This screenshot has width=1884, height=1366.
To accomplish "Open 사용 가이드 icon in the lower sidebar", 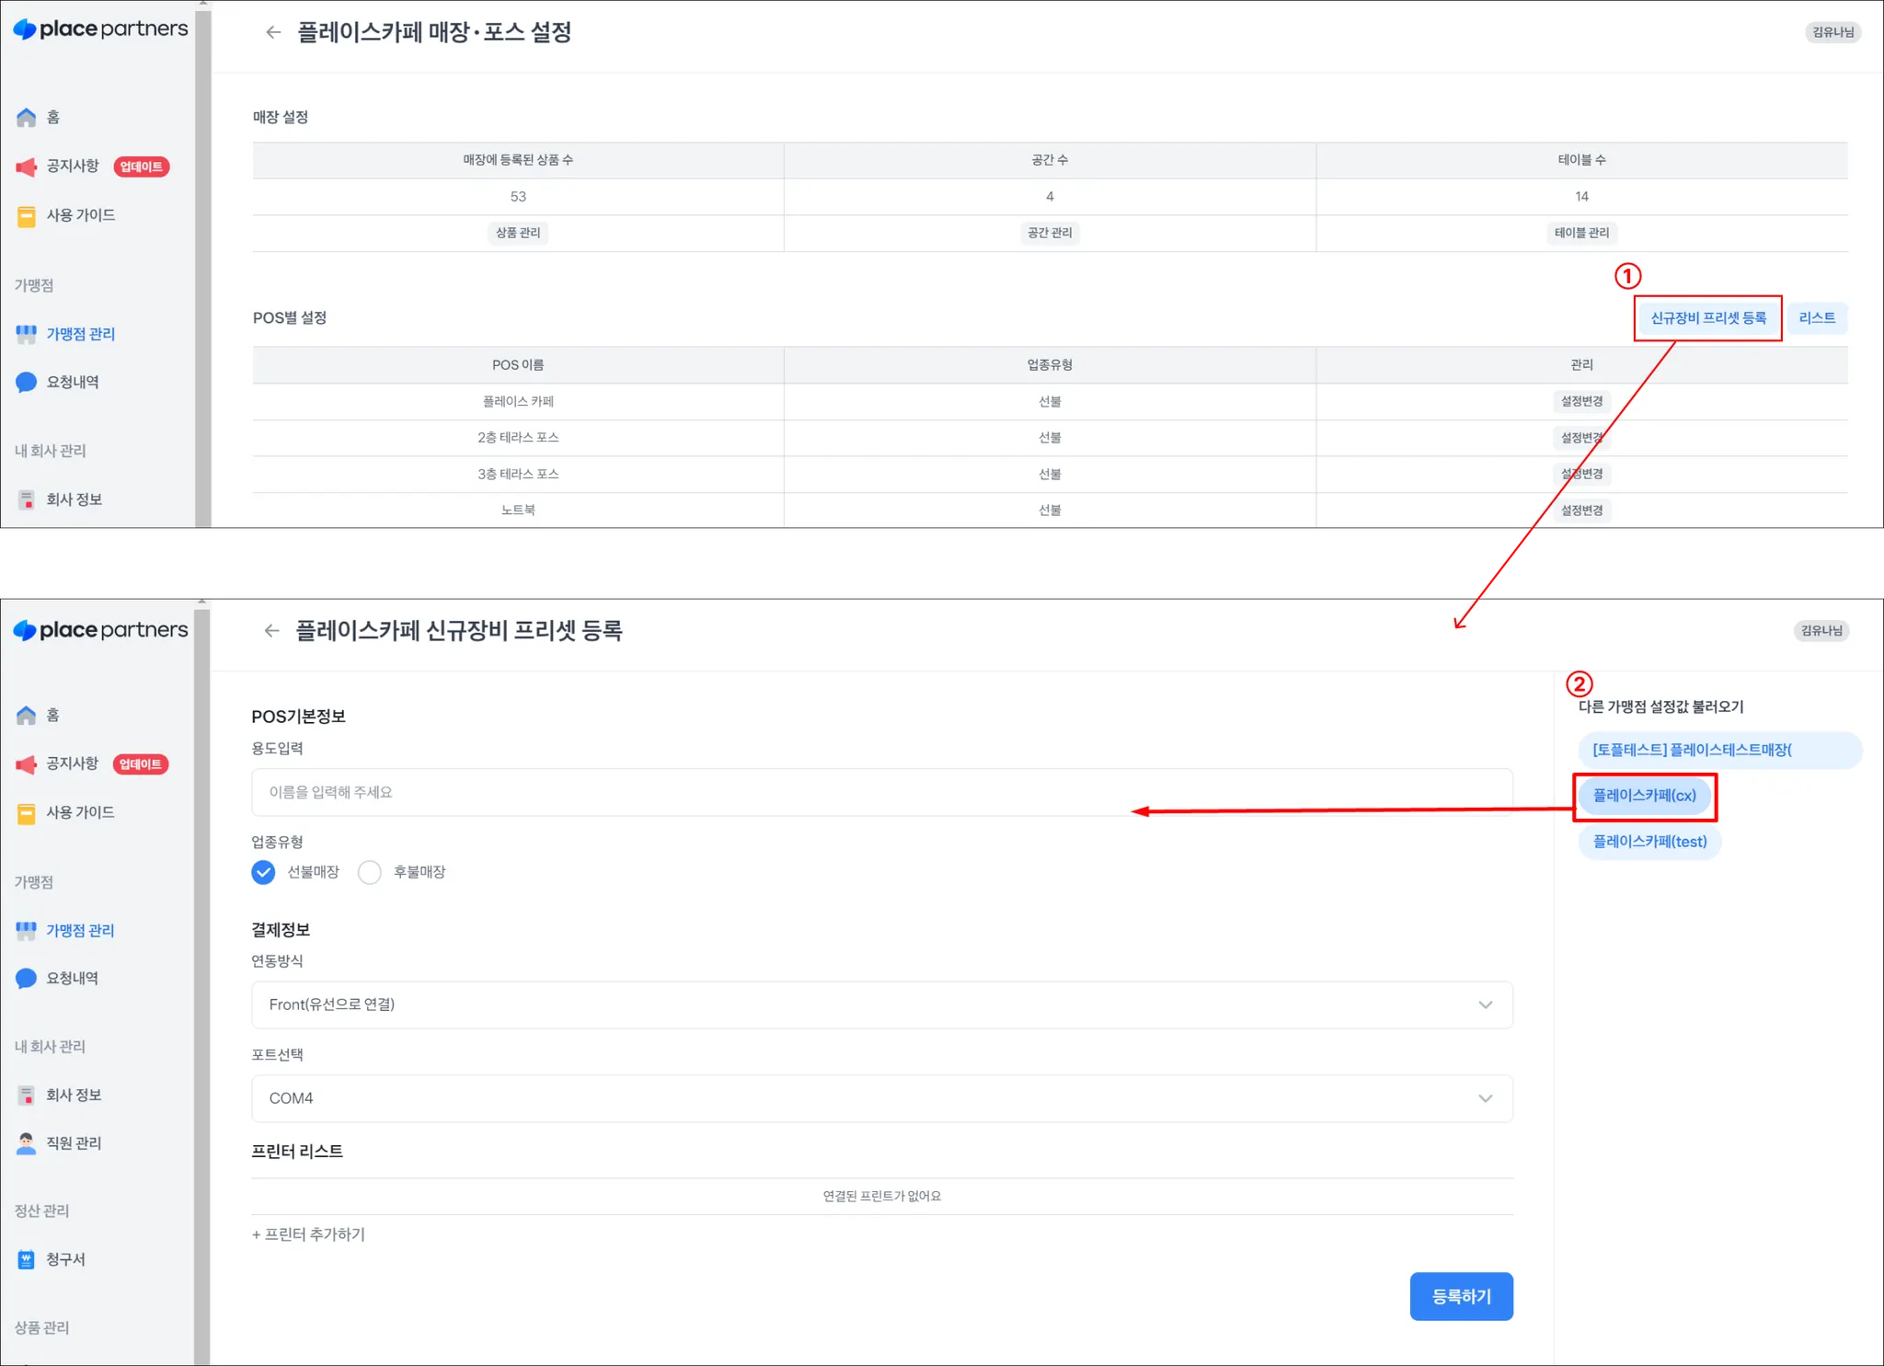I will click(x=27, y=813).
